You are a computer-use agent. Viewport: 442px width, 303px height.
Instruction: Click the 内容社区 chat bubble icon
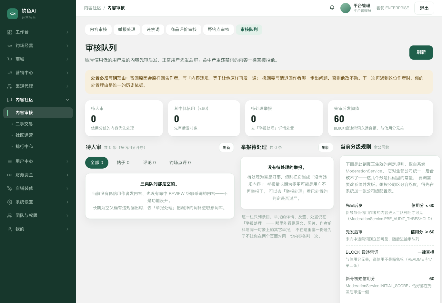click(x=10, y=100)
